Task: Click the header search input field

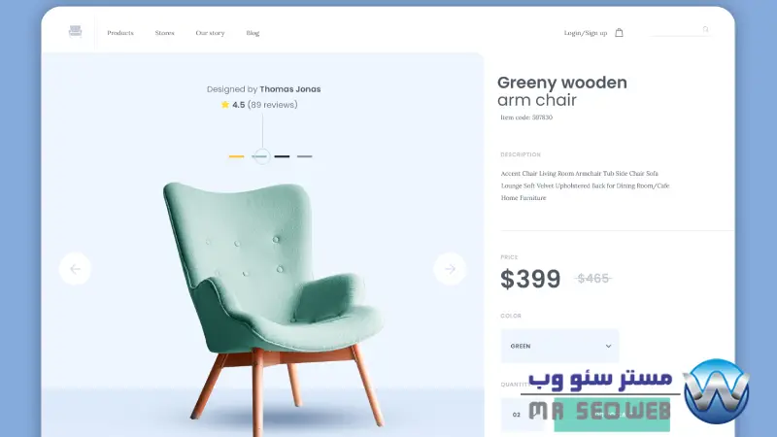Action: [x=681, y=31]
